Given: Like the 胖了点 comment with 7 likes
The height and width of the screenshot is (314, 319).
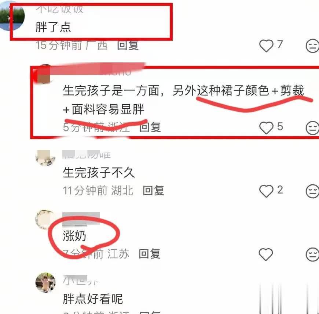Looking at the screenshot, I should [266, 46].
